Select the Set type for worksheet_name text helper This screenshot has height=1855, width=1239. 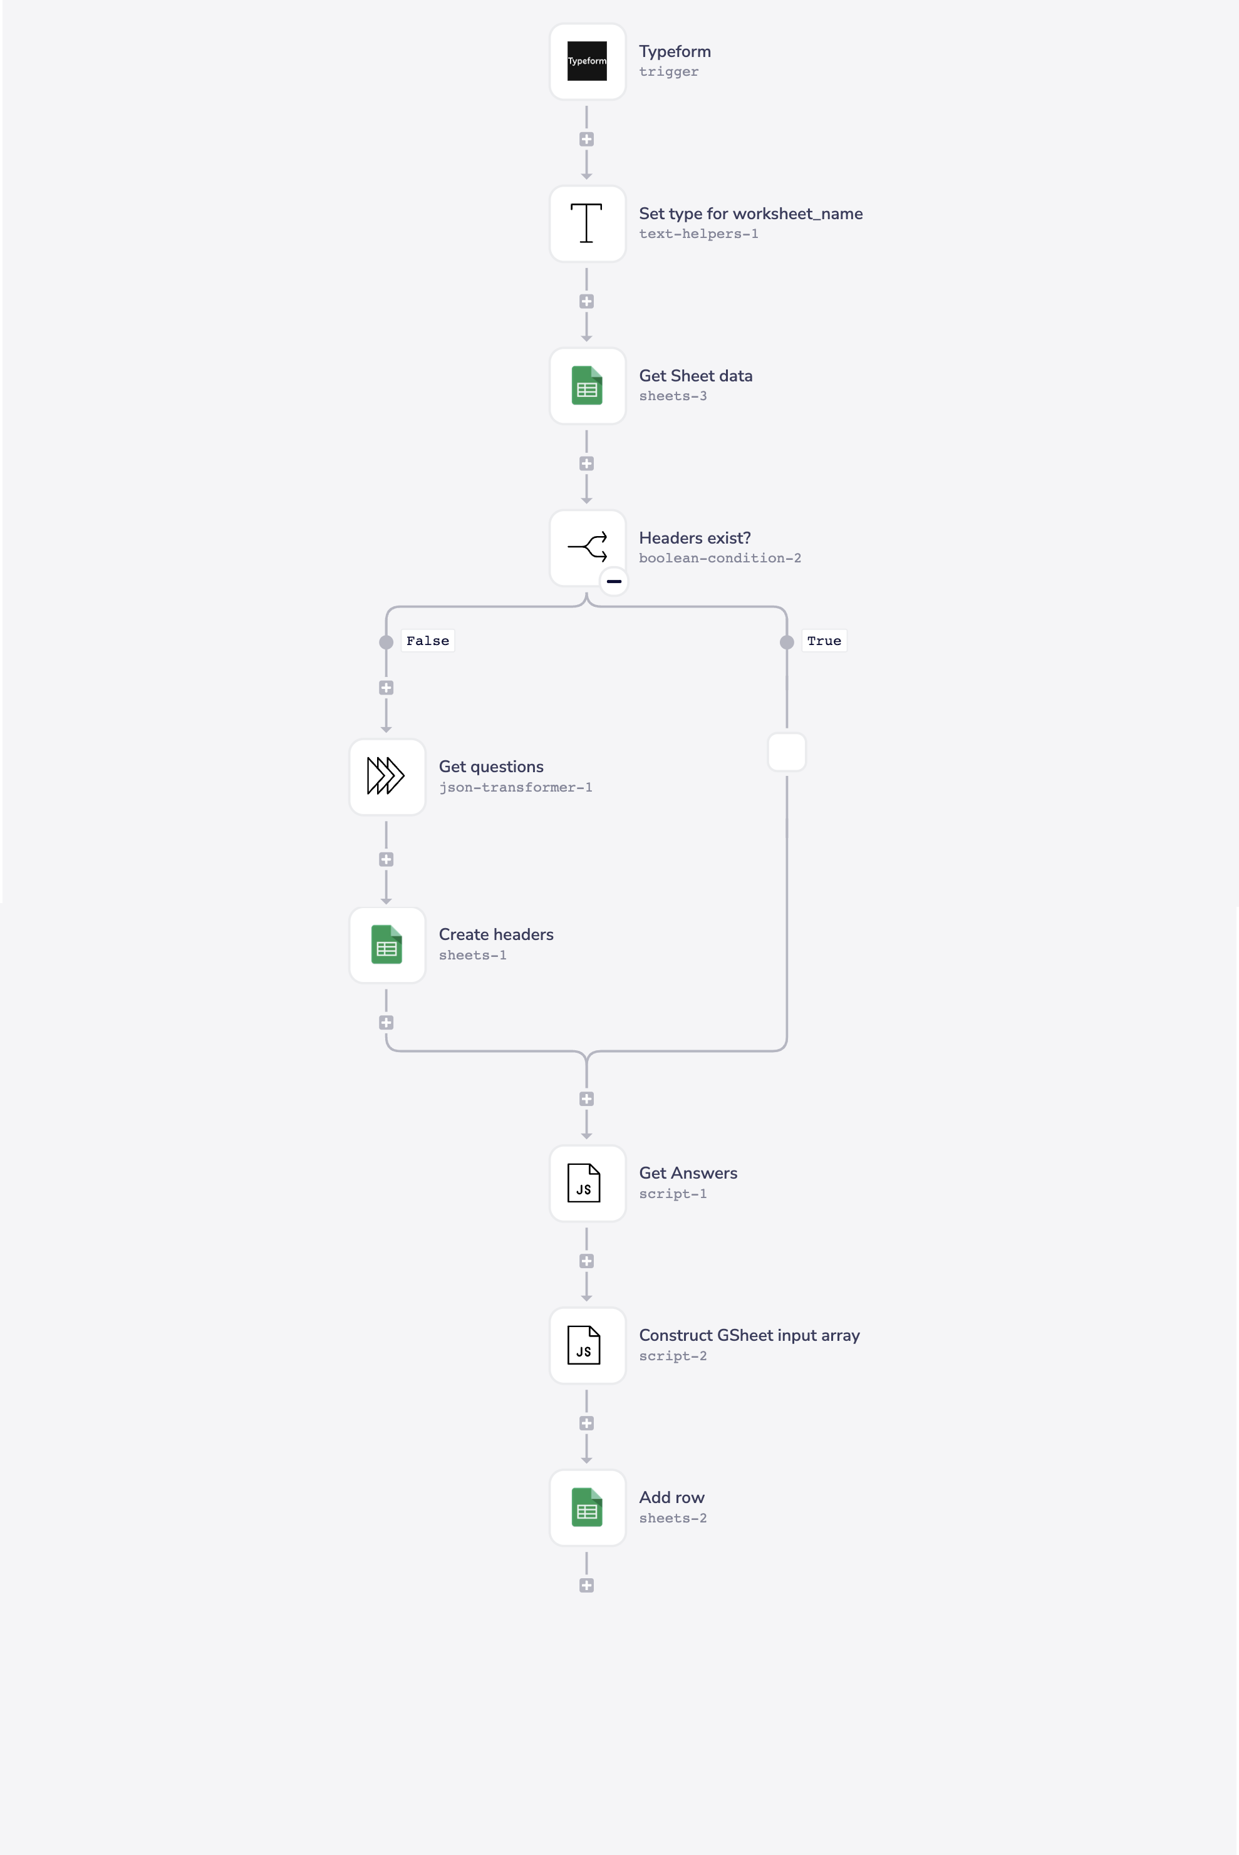point(586,224)
